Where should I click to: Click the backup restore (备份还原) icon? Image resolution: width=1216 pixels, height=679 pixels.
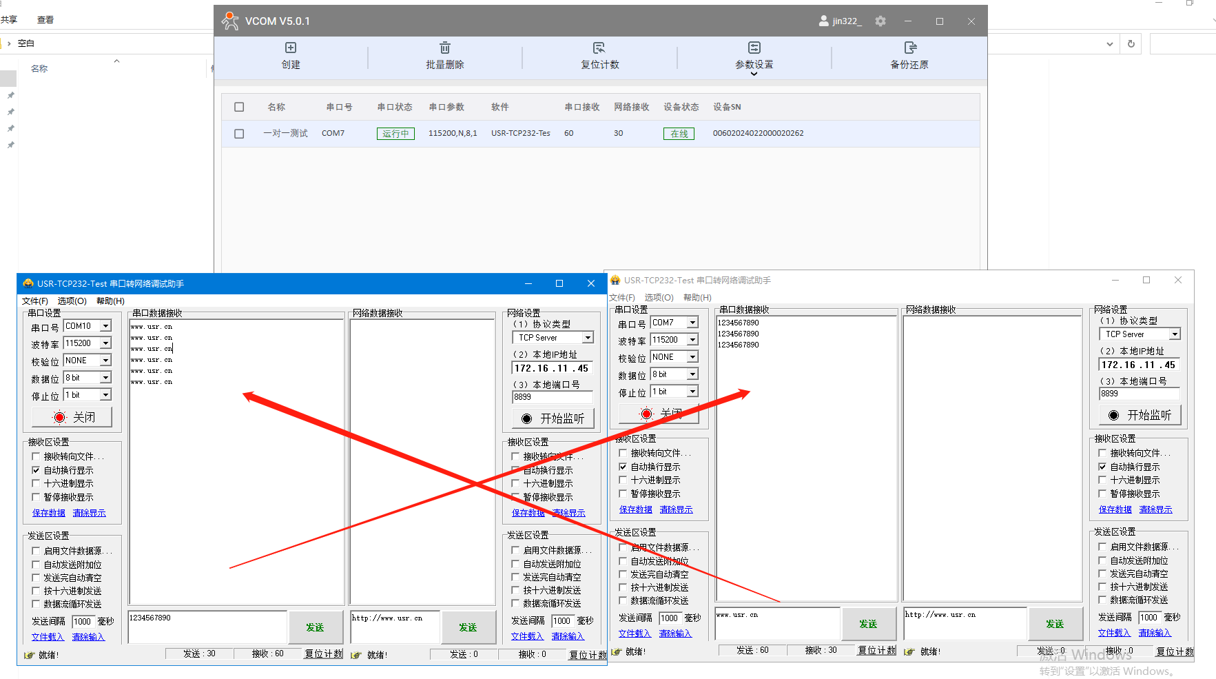point(910,48)
